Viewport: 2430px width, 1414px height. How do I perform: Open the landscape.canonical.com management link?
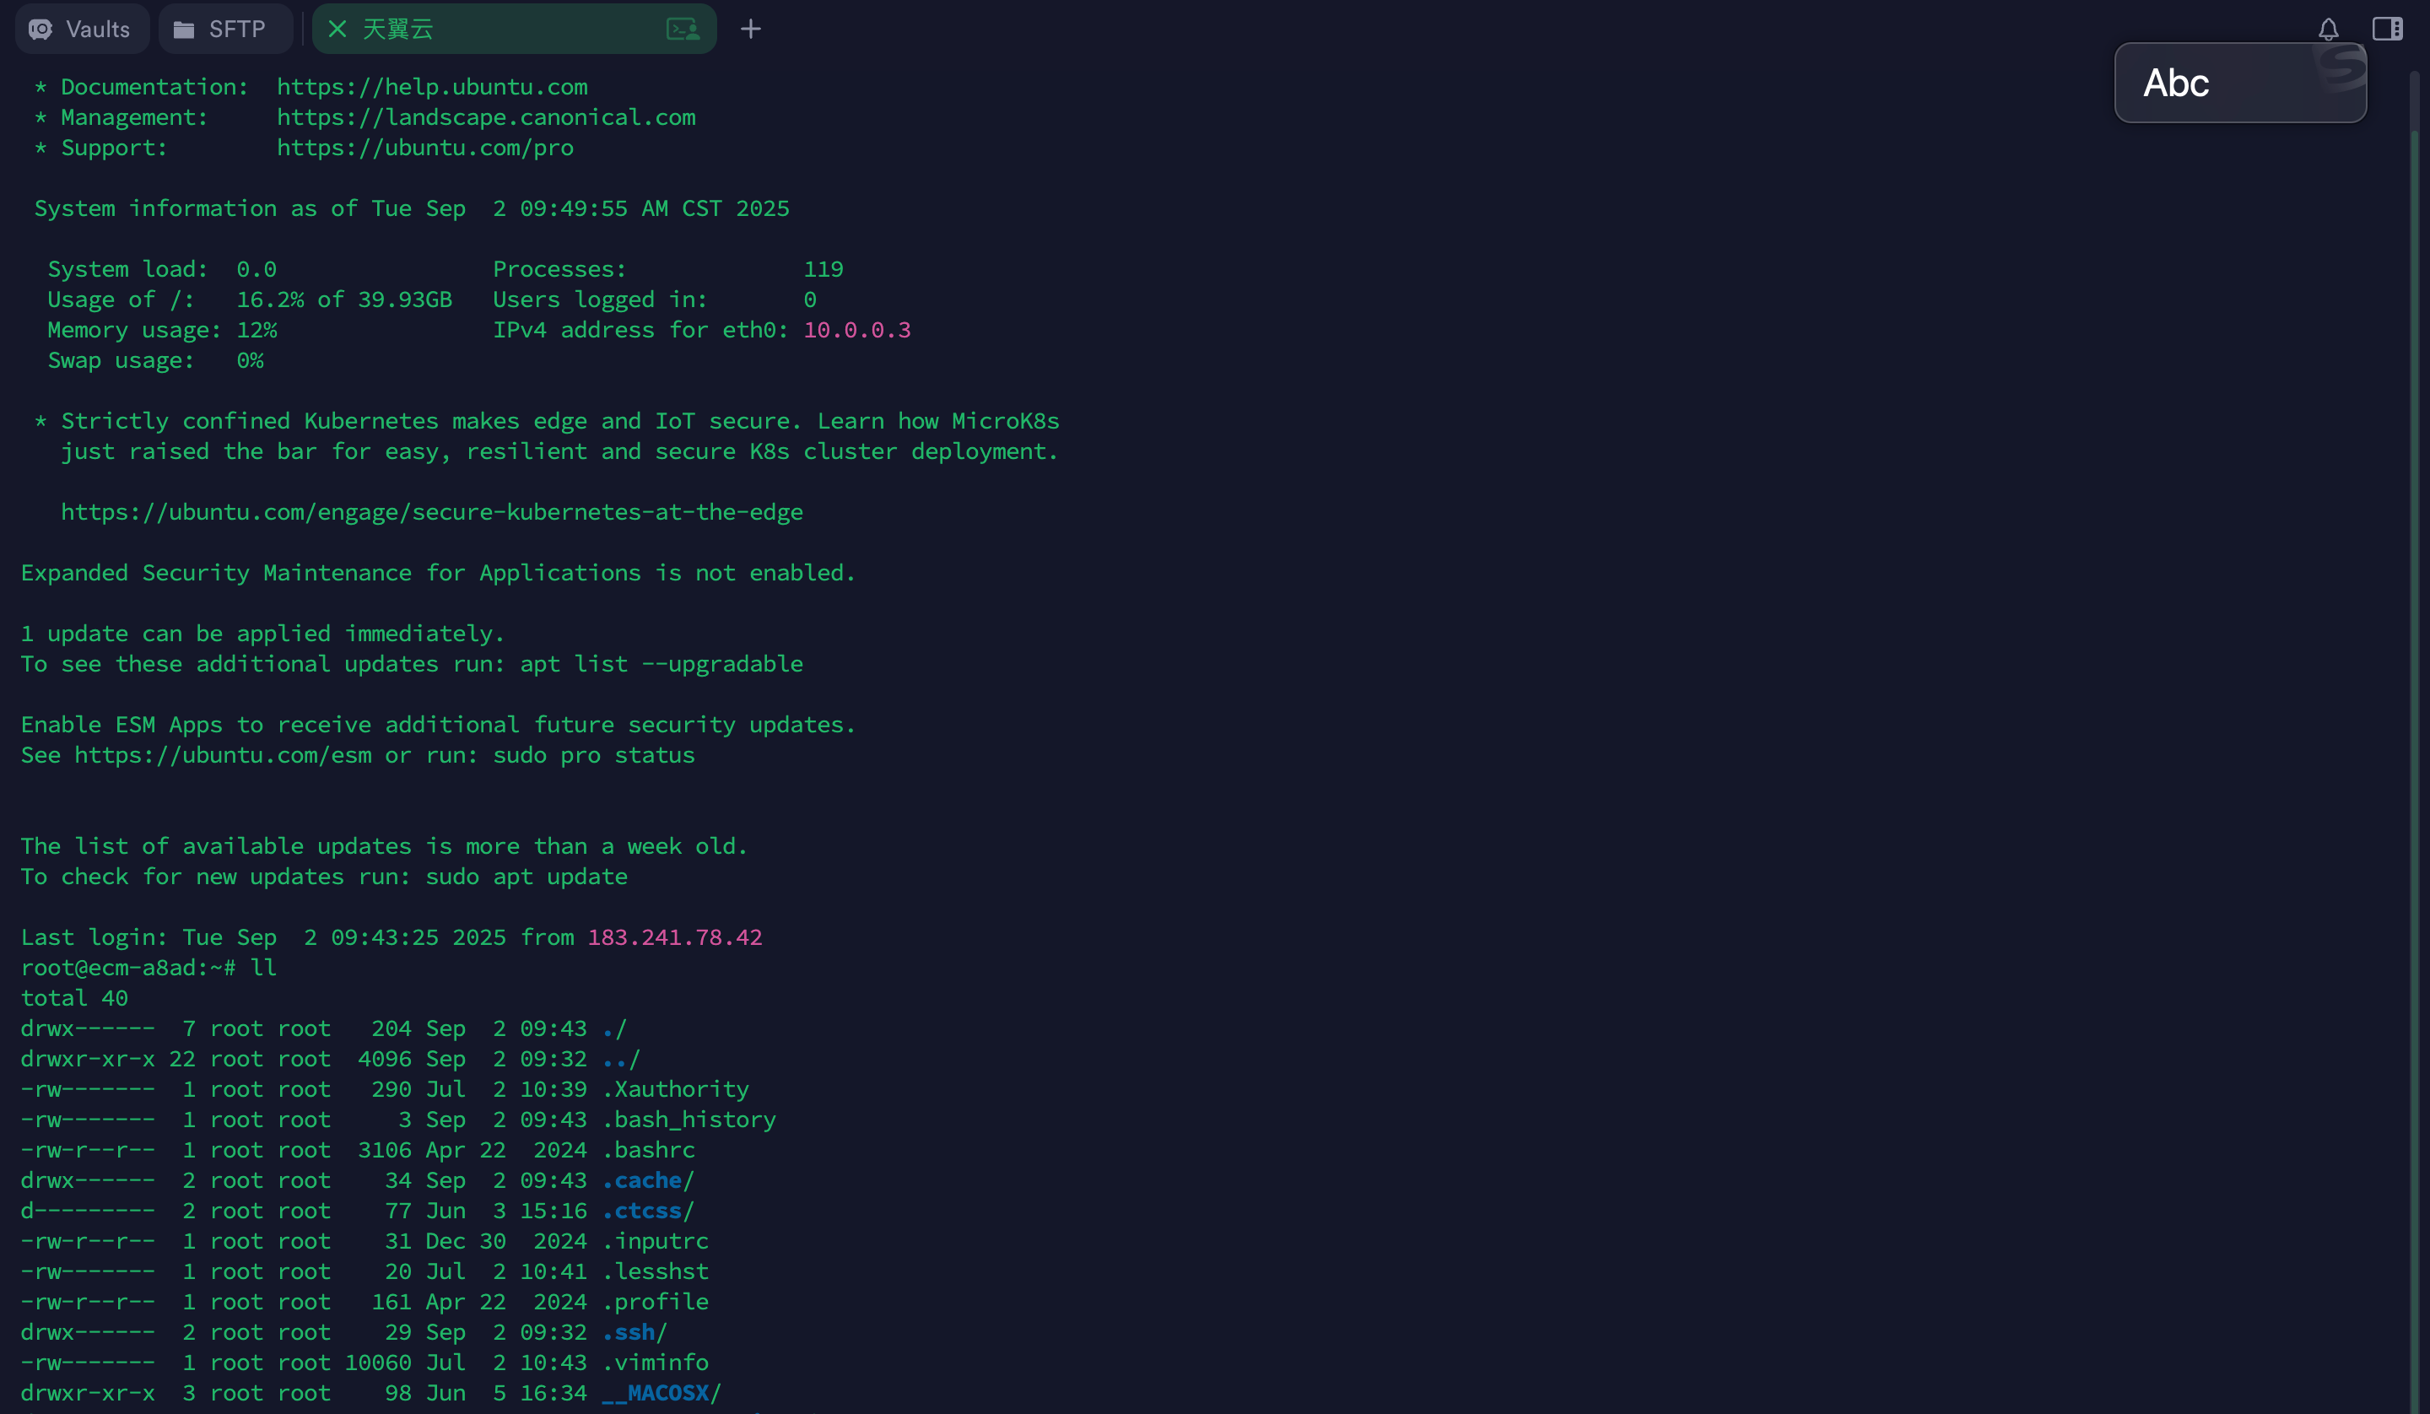(486, 117)
